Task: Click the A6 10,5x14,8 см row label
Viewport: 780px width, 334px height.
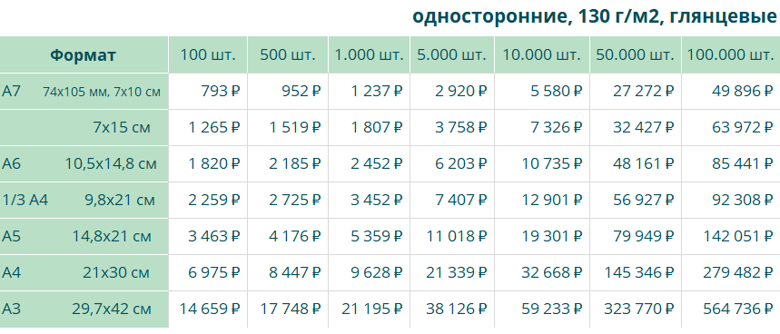Action: coord(84,164)
